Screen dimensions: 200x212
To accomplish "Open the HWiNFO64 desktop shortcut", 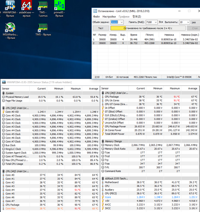I will 10,9.
